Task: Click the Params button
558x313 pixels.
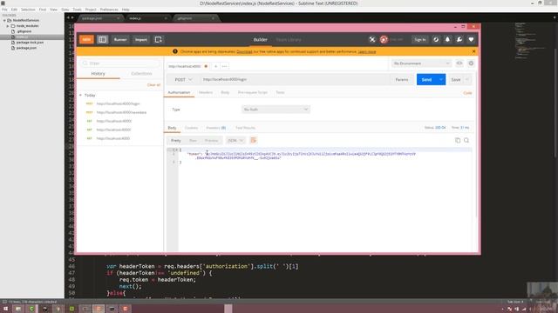Action: pos(402,79)
